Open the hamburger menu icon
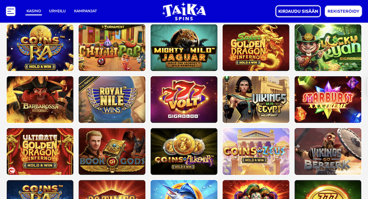Screen dimensions: 368x199 click(11, 11)
